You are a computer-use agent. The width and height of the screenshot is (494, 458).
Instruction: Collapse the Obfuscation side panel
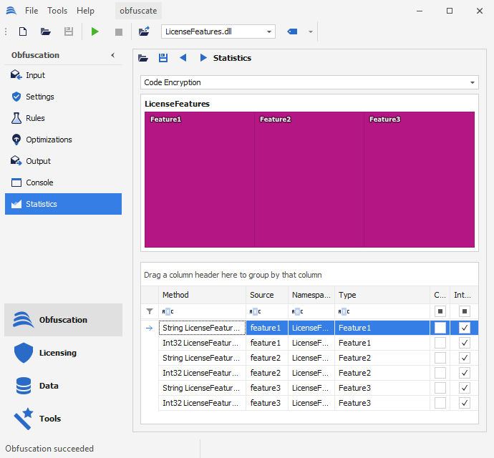tap(112, 55)
